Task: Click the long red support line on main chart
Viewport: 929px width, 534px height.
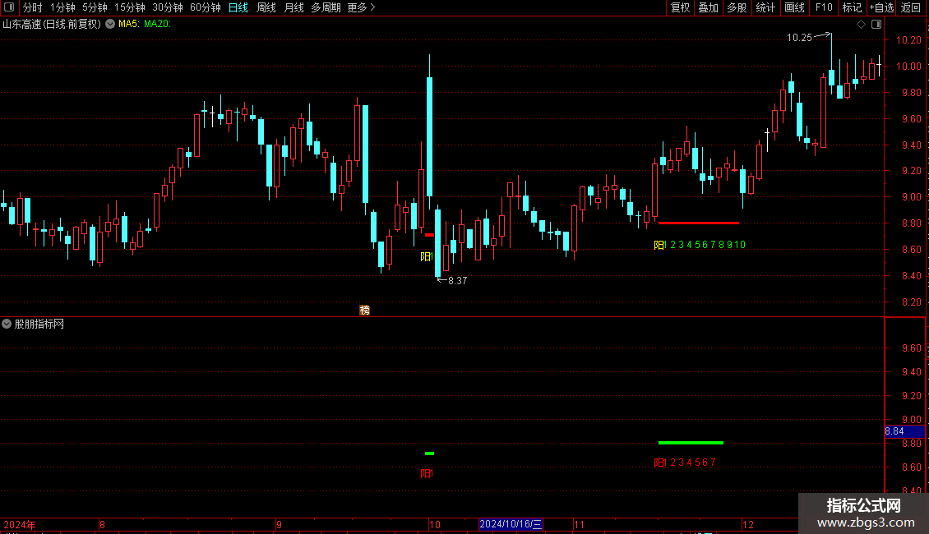Action: (699, 223)
